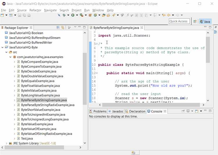Open the Package Explorer view menu triangle

click(75, 27)
